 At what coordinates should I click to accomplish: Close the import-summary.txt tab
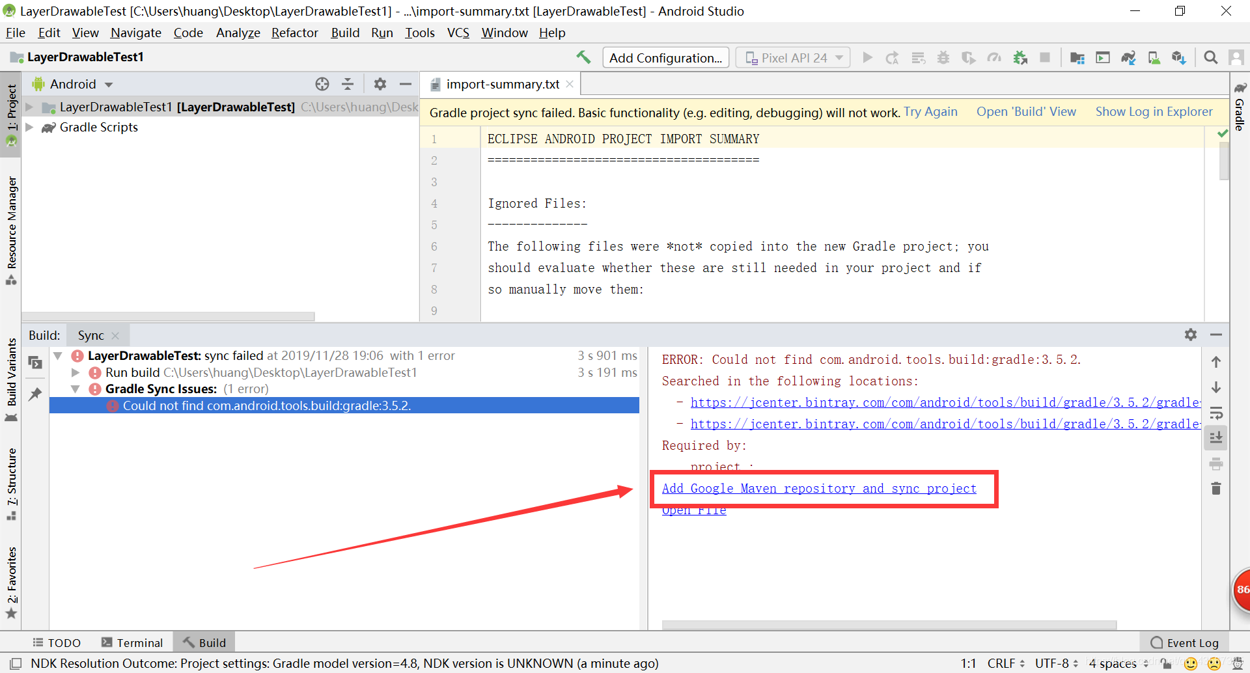click(570, 84)
